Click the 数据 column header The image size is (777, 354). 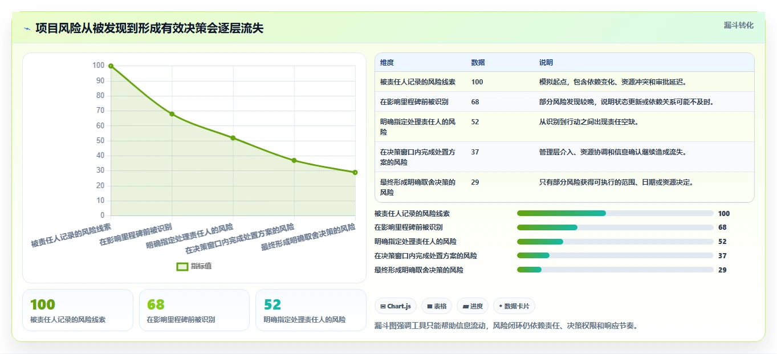coord(478,63)
